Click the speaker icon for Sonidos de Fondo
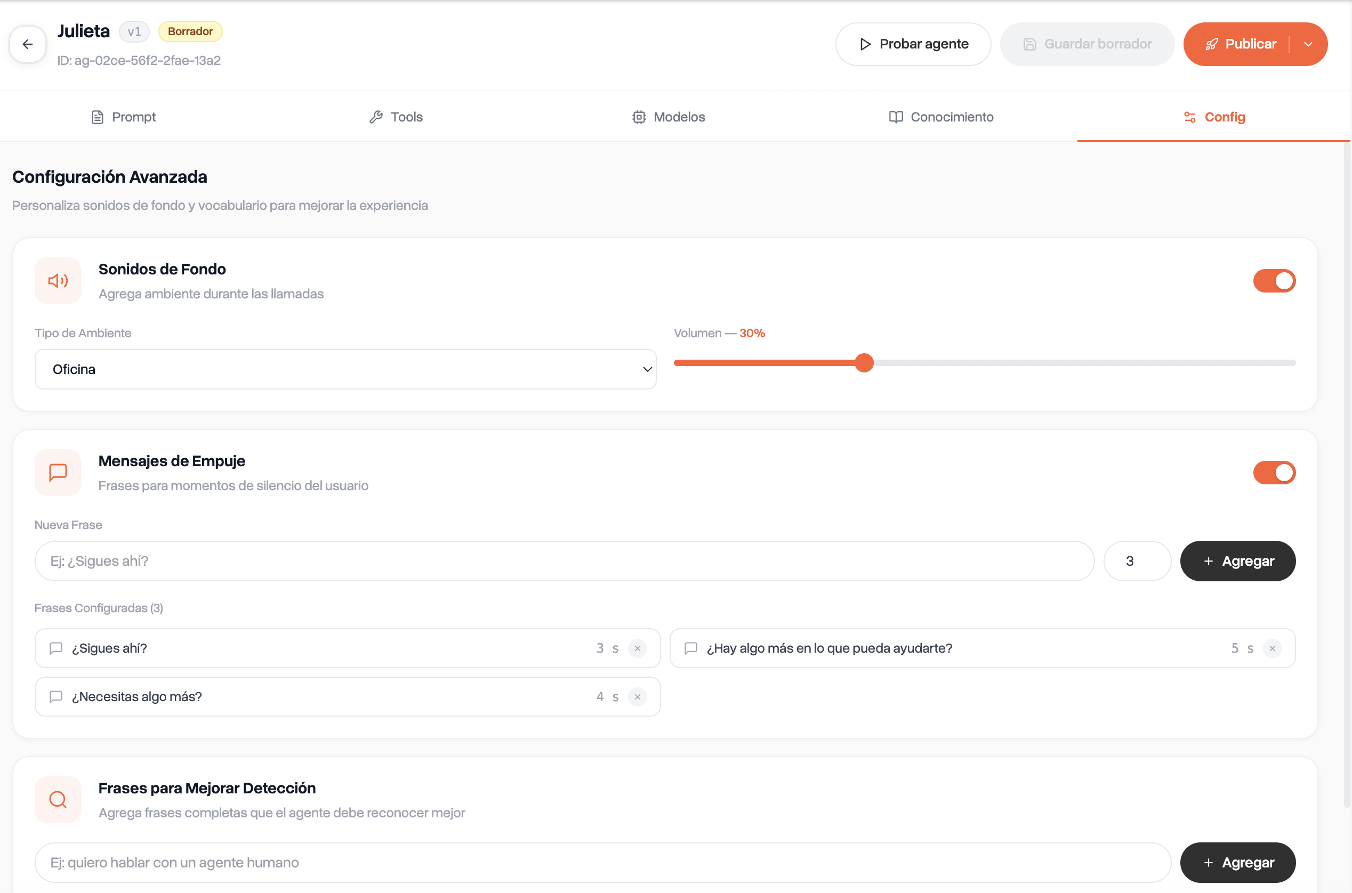 click(x=58, y=281)
